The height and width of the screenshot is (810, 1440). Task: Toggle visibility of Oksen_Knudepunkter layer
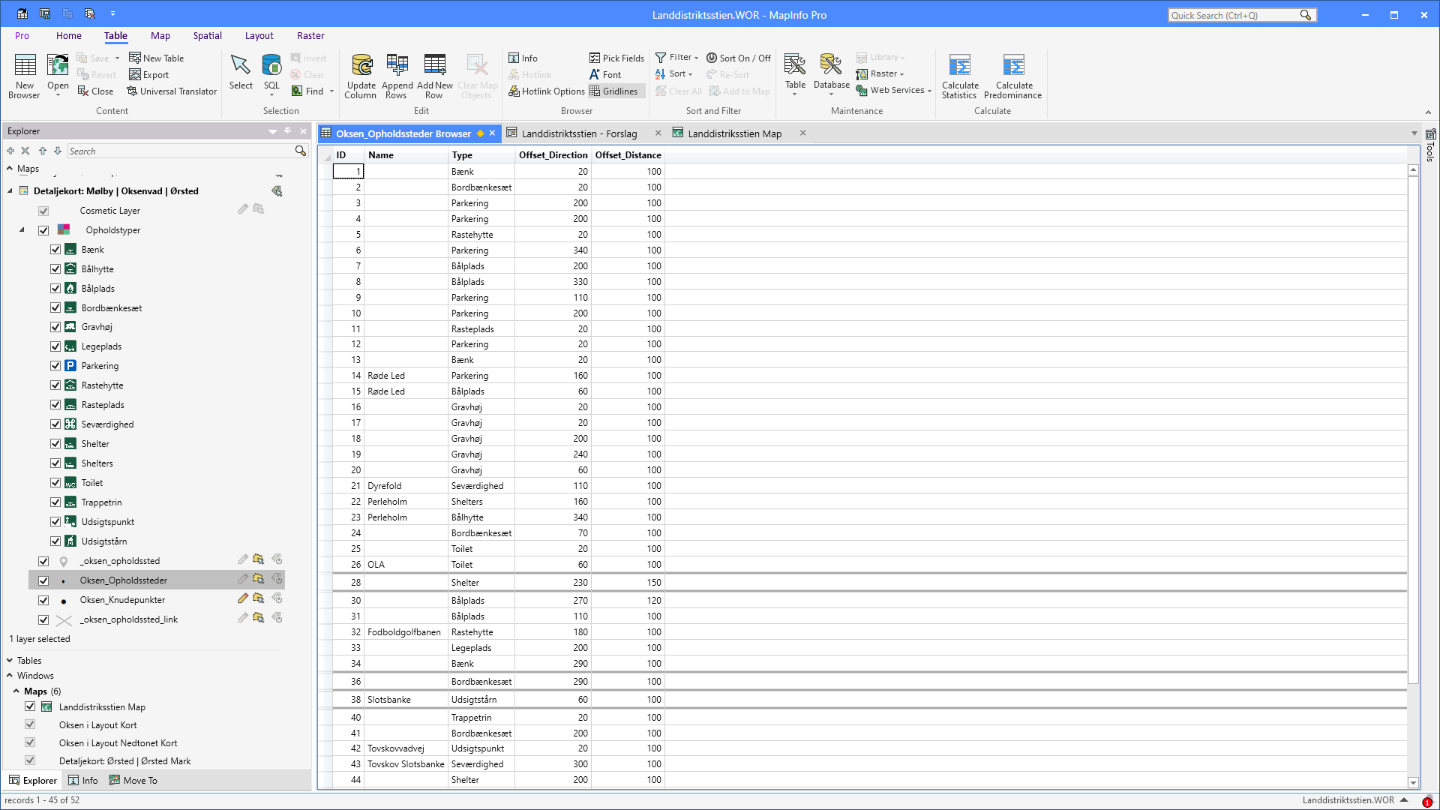pos(43,600)
